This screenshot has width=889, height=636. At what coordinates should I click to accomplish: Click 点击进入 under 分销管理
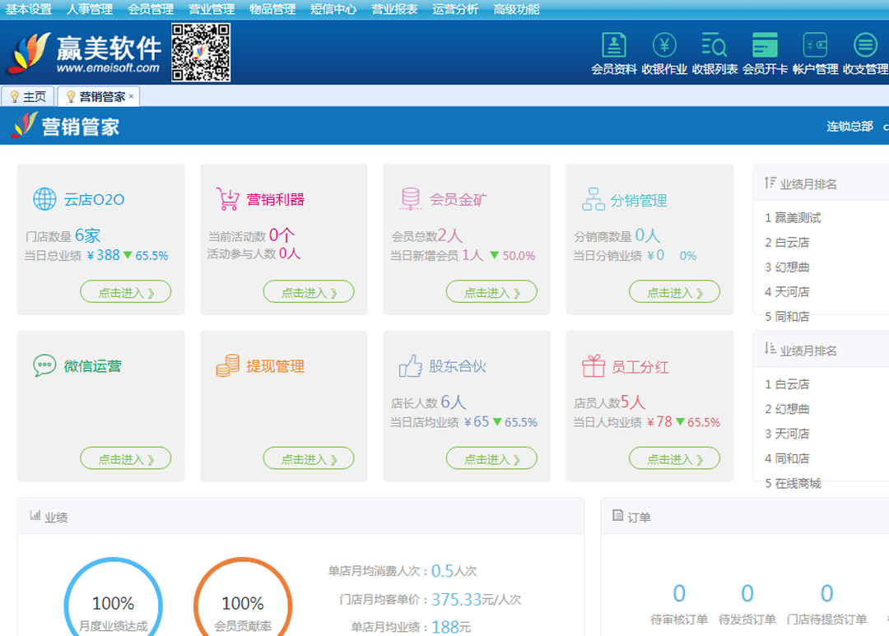(x=674, y=291)
